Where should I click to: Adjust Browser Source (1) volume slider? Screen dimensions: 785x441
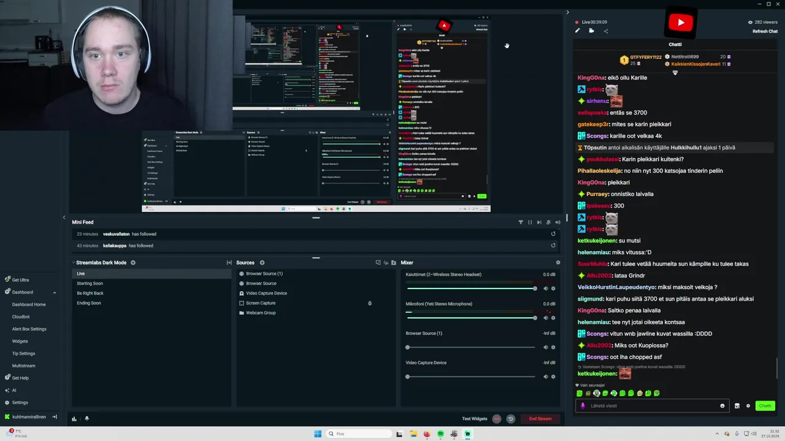pos(471,347)
